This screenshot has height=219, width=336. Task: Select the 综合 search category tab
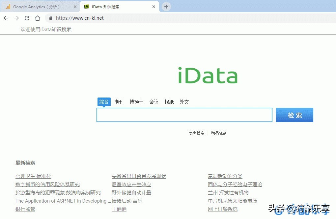click(x=104, y=102)
